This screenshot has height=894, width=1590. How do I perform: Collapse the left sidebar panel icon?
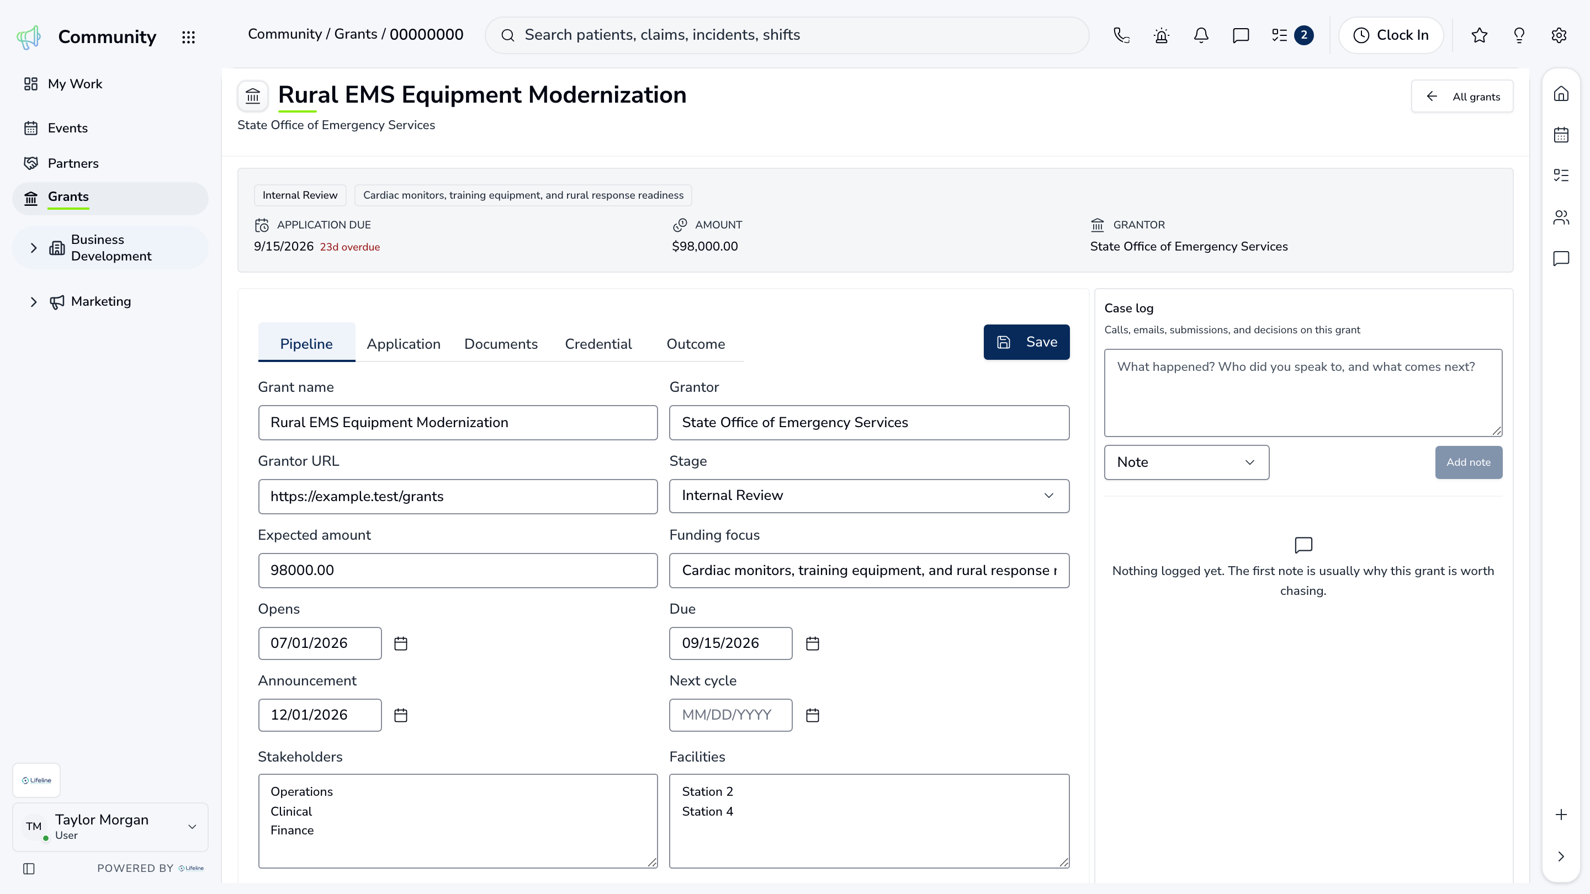tap(29, 869)
